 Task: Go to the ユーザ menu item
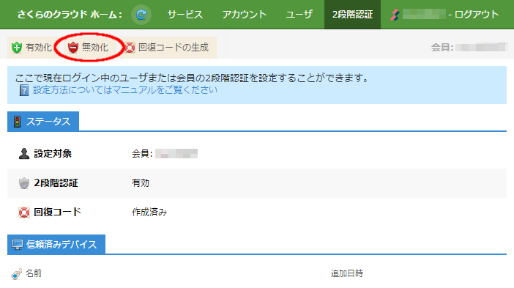(299, 15)
